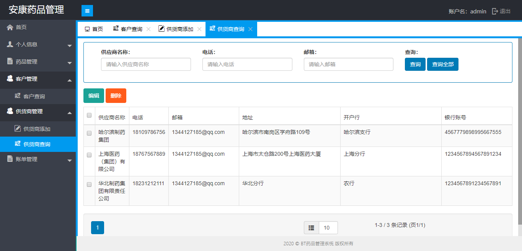Open 客户查询 in the sidebar

pyautogui.click(x=38, y=96)
